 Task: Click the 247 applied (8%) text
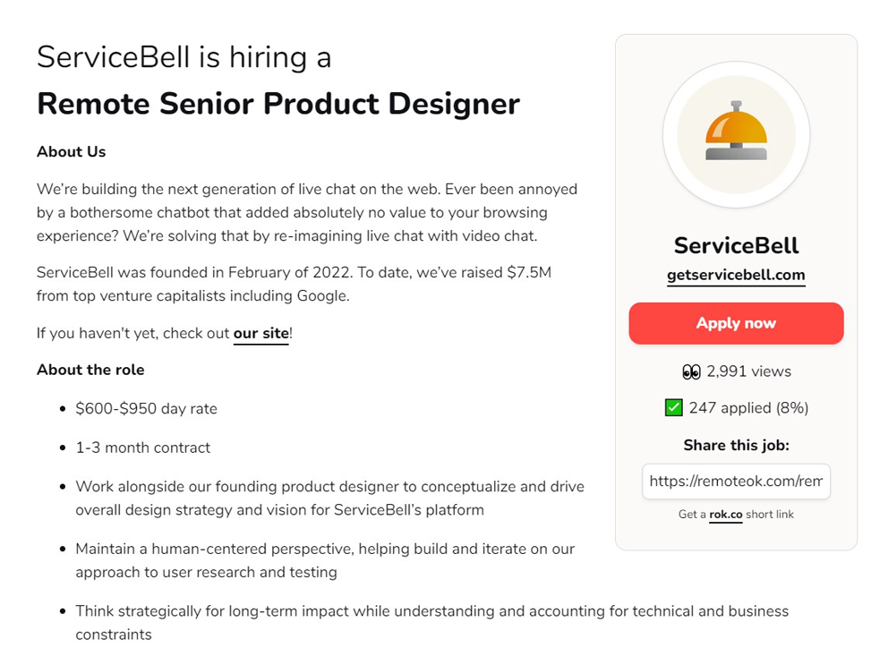pos(748,408)
